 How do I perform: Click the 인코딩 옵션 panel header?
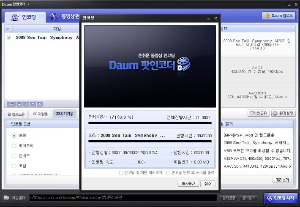pos(42,124)
